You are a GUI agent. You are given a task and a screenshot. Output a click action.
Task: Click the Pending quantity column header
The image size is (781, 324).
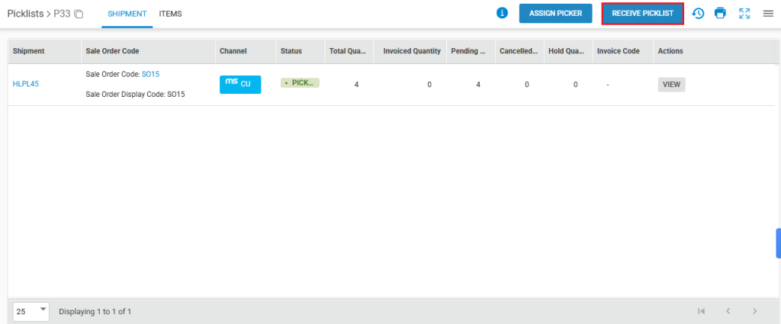(470, 51)
